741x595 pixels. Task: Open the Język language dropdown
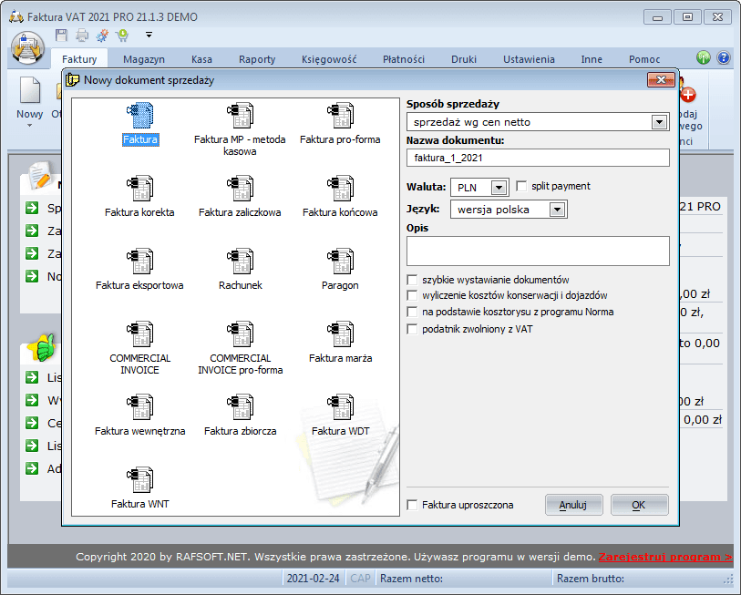(558, 210)
